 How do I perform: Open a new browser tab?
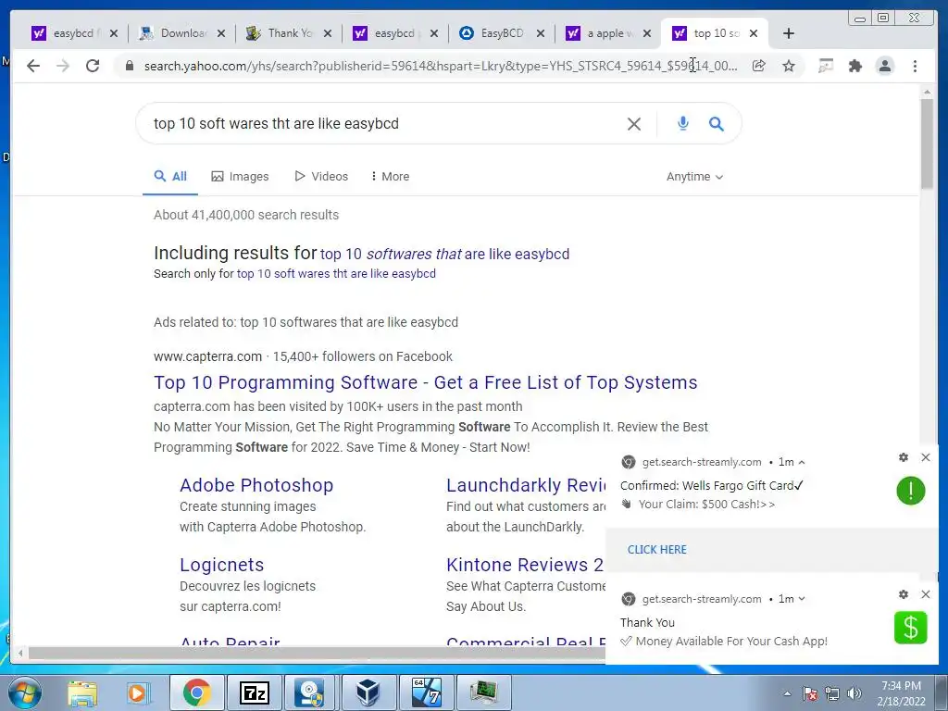click(789, 33)
